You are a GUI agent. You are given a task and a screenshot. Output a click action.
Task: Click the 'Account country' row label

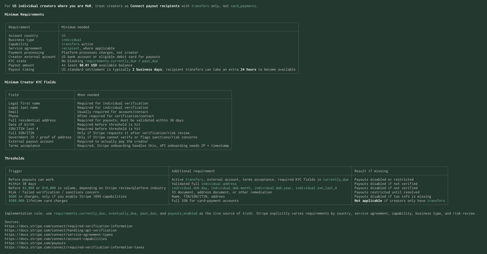click(23, 36)
